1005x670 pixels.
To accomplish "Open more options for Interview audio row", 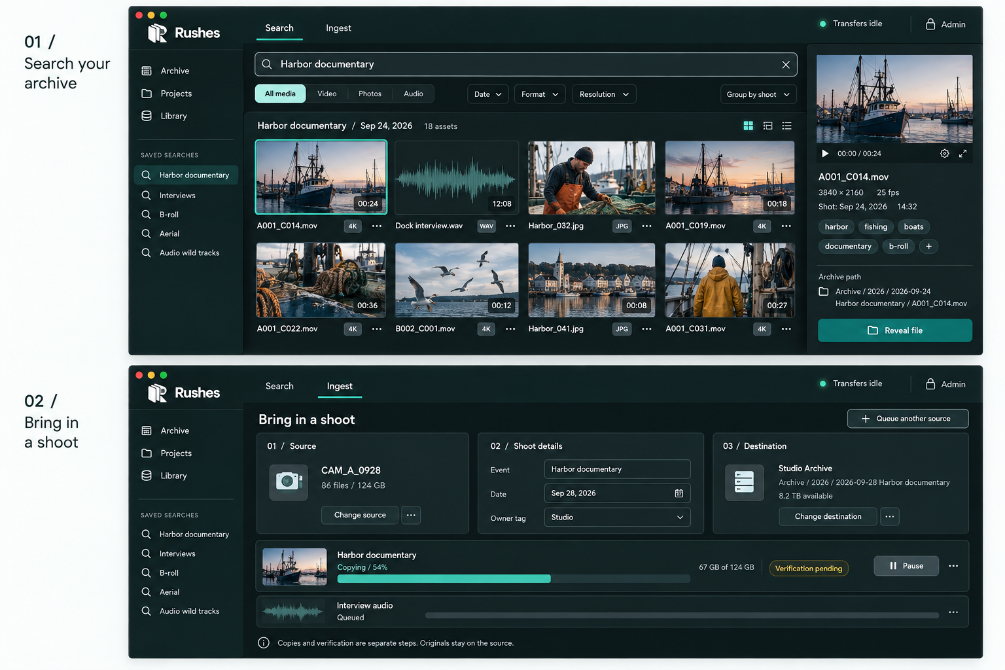I will point(953,612).
